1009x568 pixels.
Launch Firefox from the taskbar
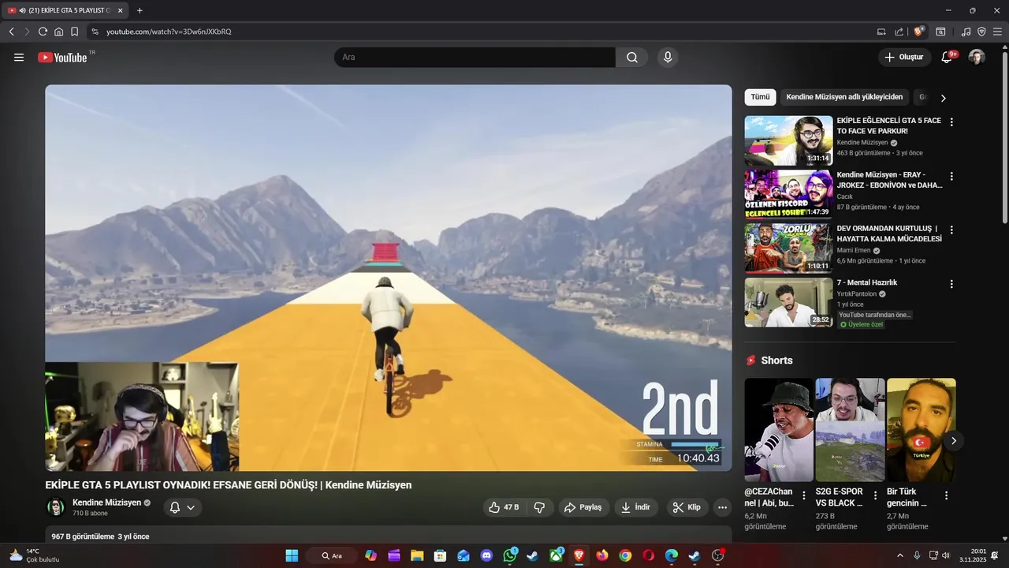(x=602, y=555)
